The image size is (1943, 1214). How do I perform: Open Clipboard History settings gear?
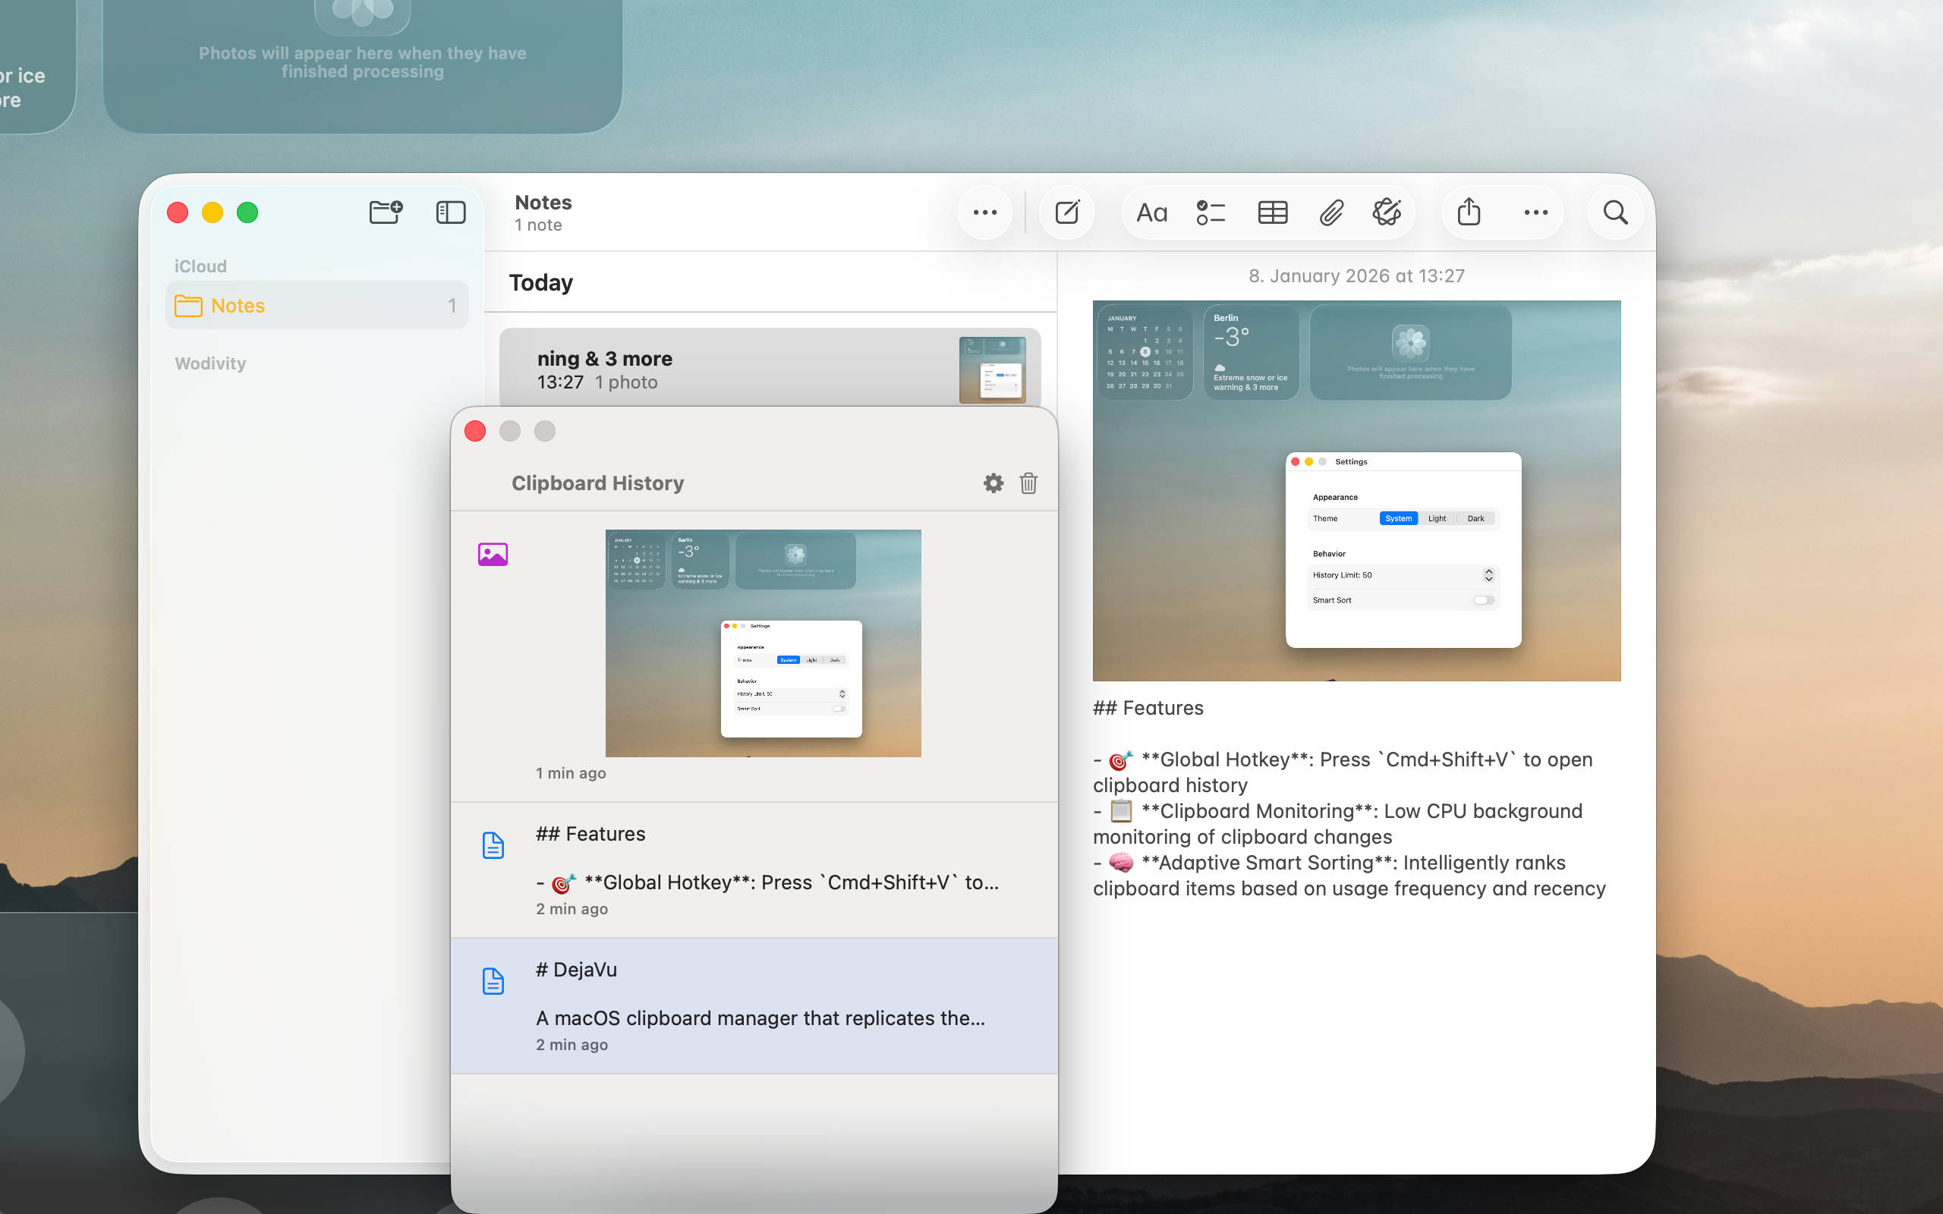[x=994, y=483]
